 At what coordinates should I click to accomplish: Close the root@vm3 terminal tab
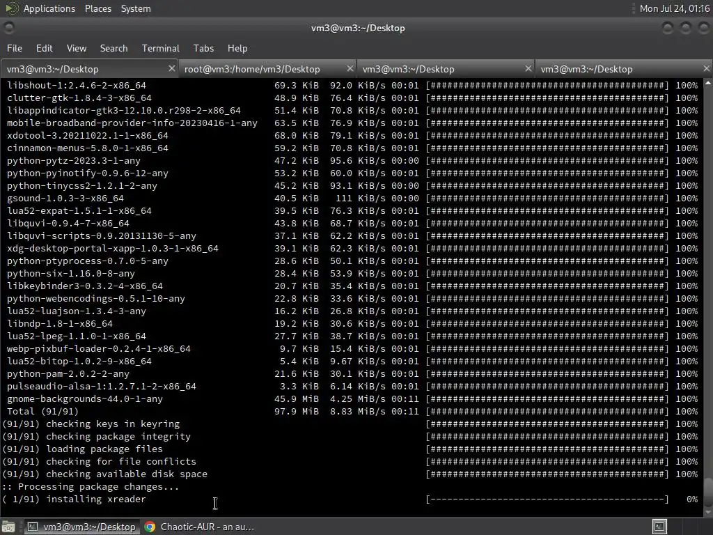350,68
